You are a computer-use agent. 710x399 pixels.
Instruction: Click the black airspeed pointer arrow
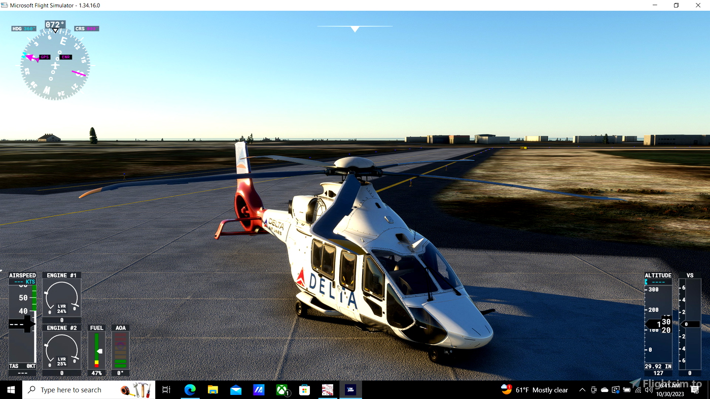tap(21, 323)
